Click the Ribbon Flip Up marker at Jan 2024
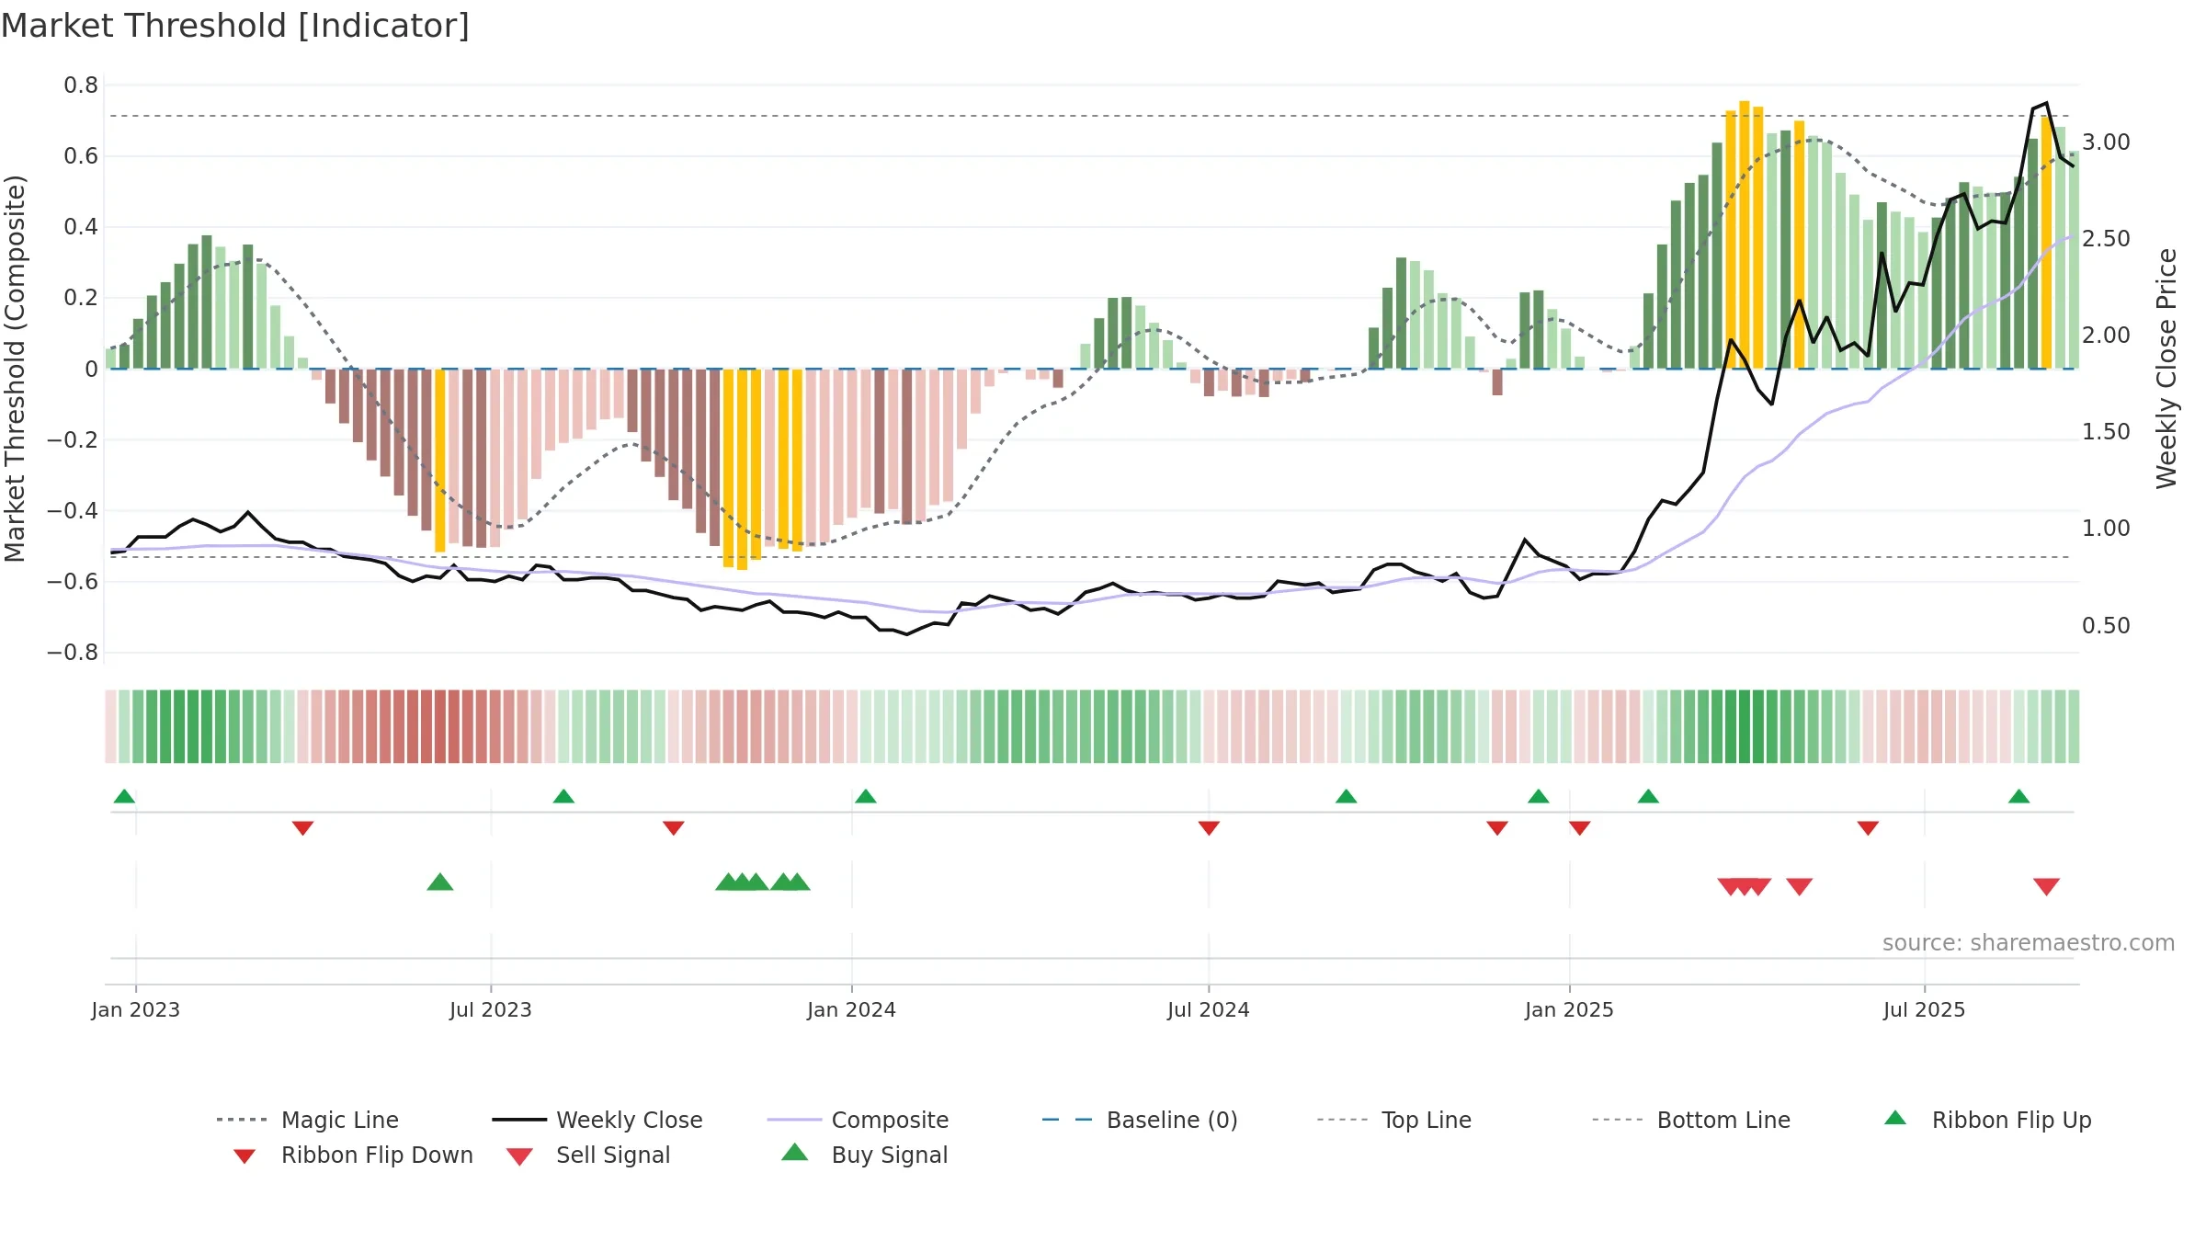Image resolution: width=2206 pixels, height=1241 pixels. 865,796
